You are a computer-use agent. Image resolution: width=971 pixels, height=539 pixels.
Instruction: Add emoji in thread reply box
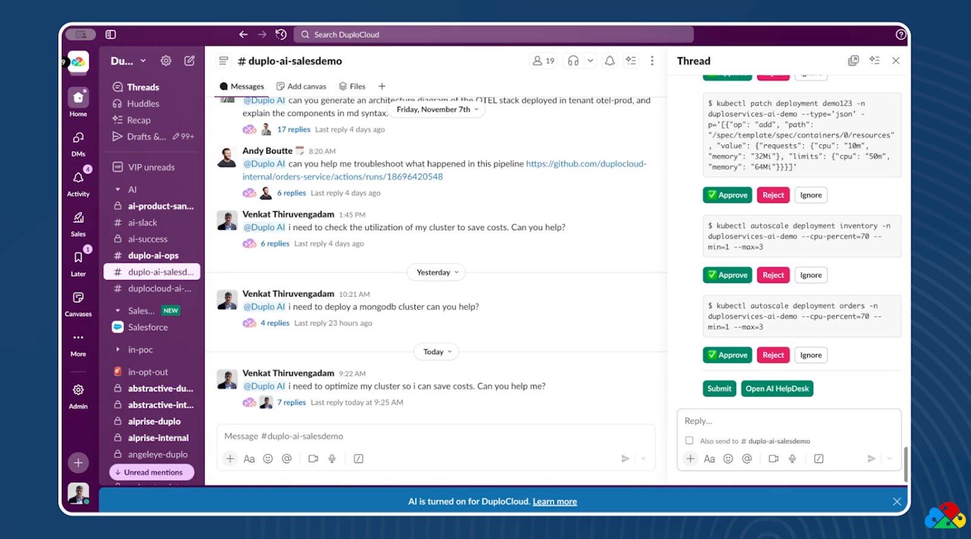pyautogui.click(x=728, y=459)
